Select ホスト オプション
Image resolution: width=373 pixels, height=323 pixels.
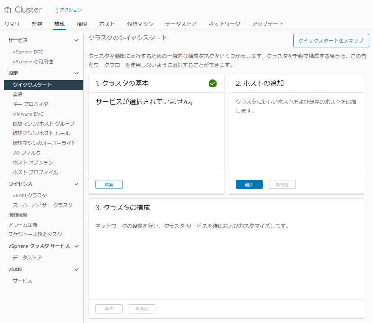coord(33,162)
